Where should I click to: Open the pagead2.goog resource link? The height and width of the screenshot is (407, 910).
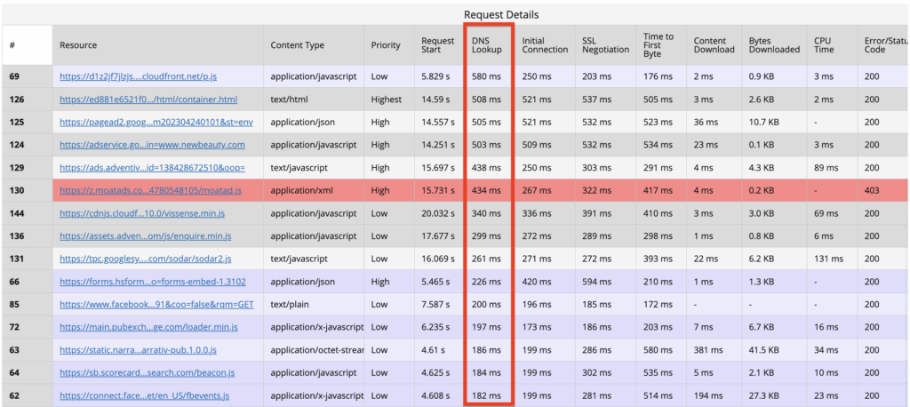pyautogui.click(x=156, y=122)
